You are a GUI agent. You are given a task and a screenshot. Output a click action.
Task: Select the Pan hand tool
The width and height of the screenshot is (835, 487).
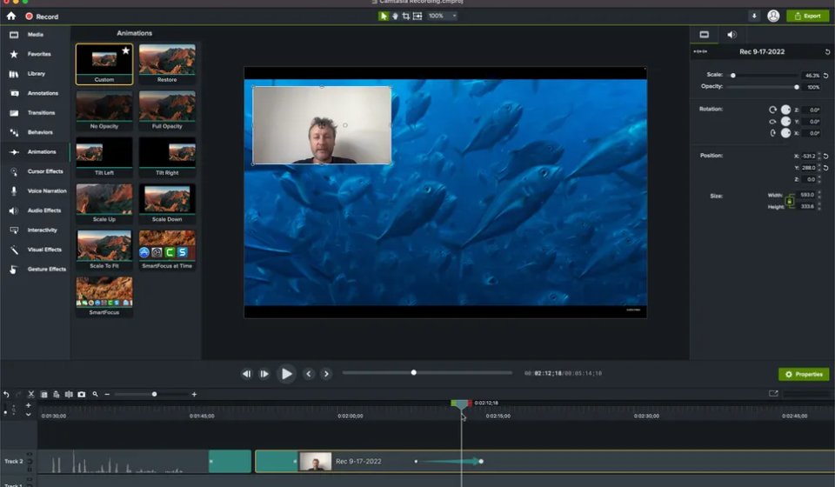pos(395,16)
